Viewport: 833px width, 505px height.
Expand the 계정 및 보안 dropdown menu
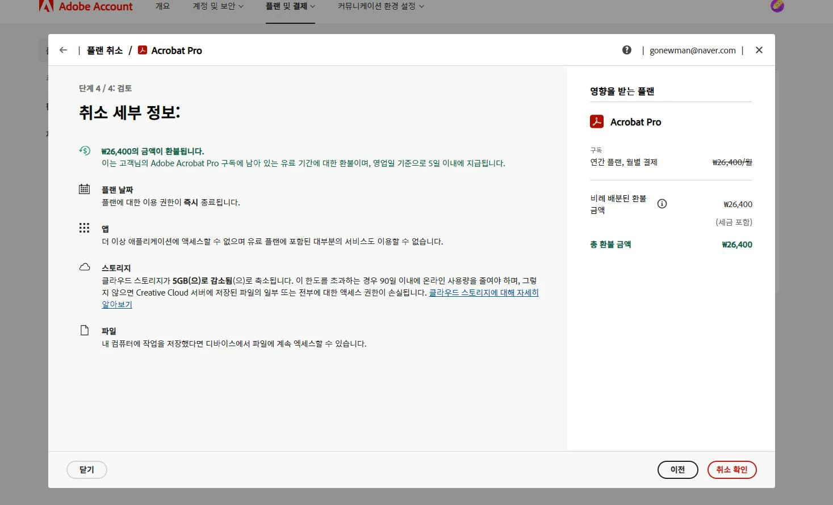pyautogui.click(x=218, y=6)
